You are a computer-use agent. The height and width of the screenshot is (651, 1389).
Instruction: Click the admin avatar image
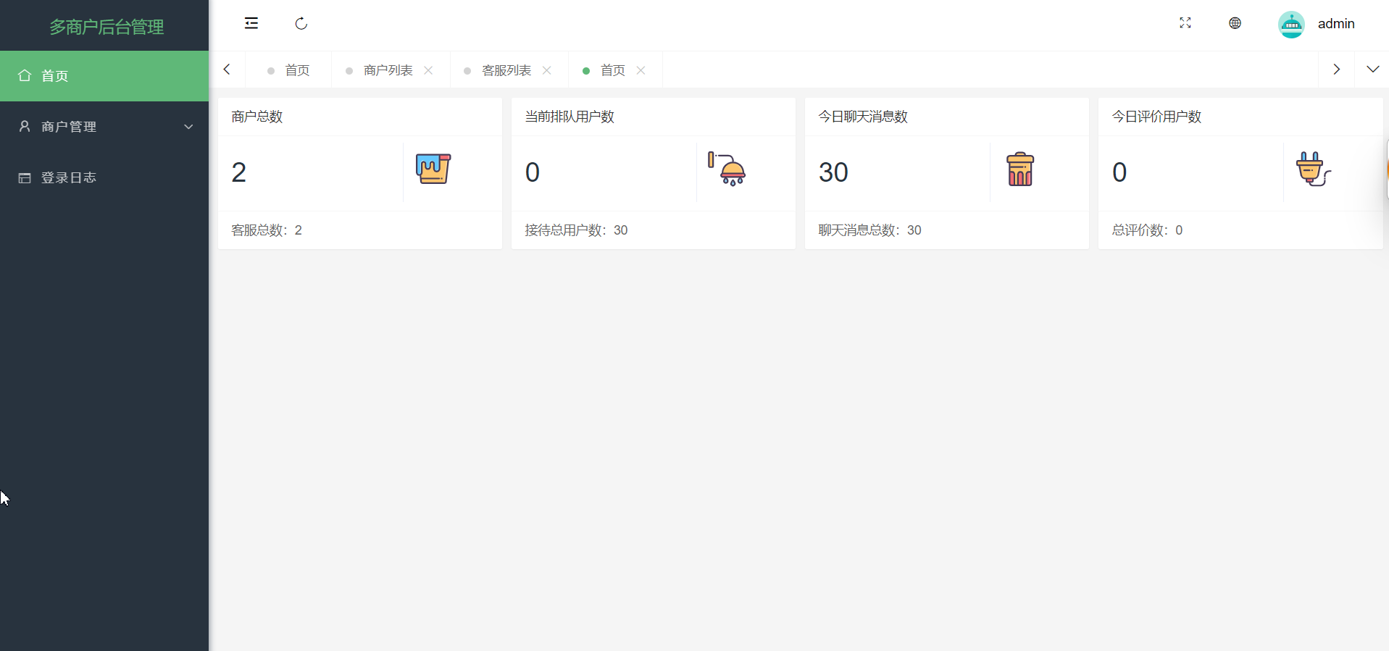tap(1291, 25)
